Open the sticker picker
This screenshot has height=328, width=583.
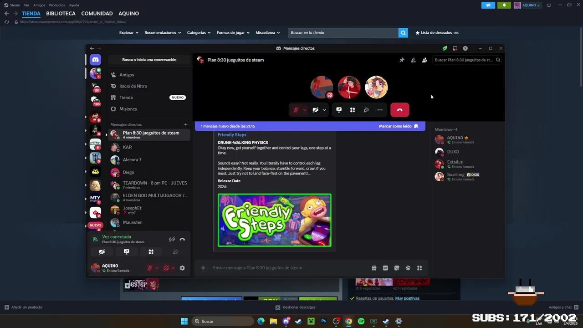coord(397,268)
